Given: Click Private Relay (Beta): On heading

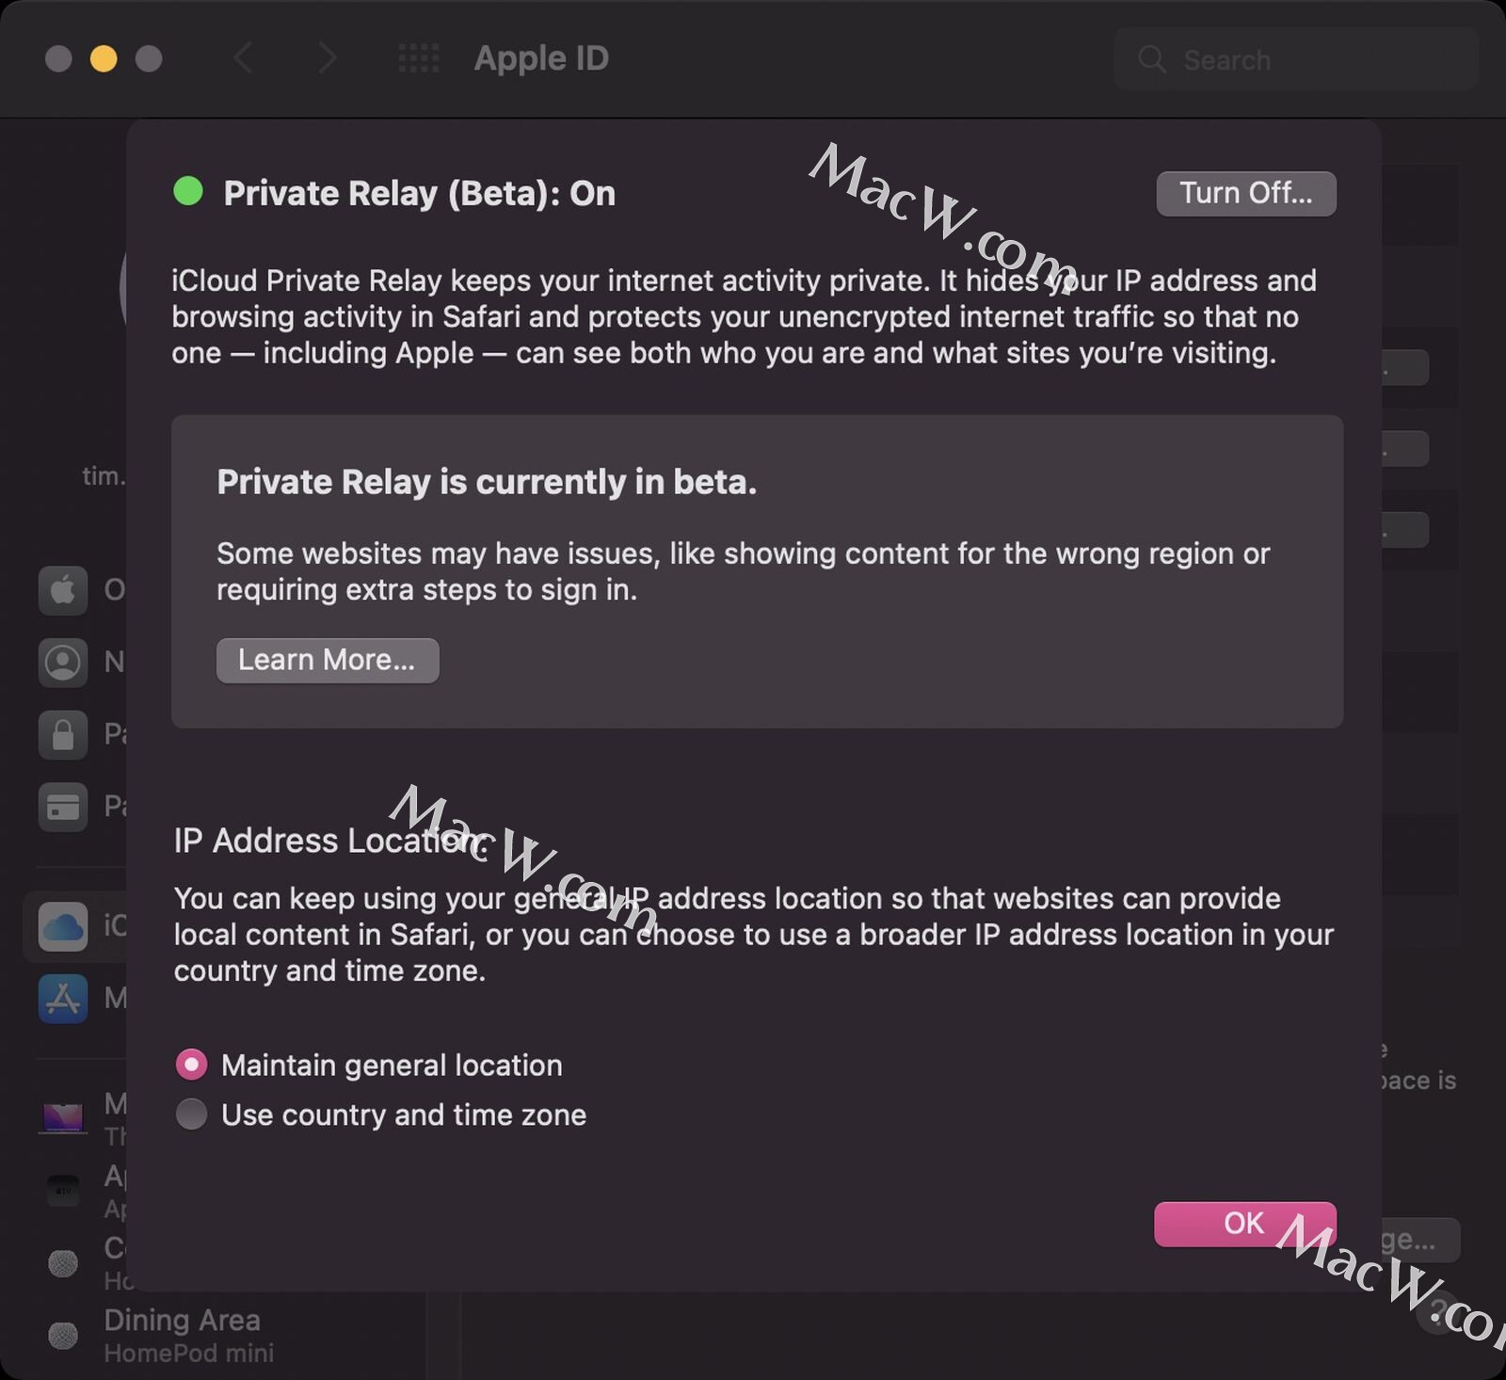Looking at the screenshot, I should point(419,193).
